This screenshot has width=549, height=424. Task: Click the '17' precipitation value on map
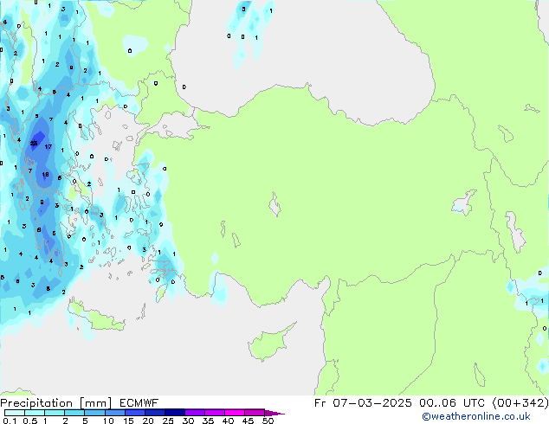(x=48, y=146)
